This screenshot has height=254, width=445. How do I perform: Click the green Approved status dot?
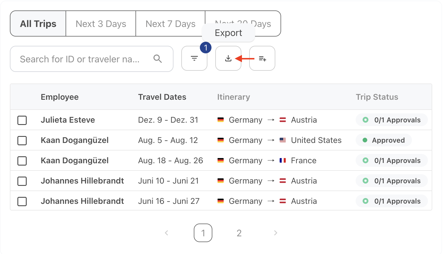pos(365,140)
